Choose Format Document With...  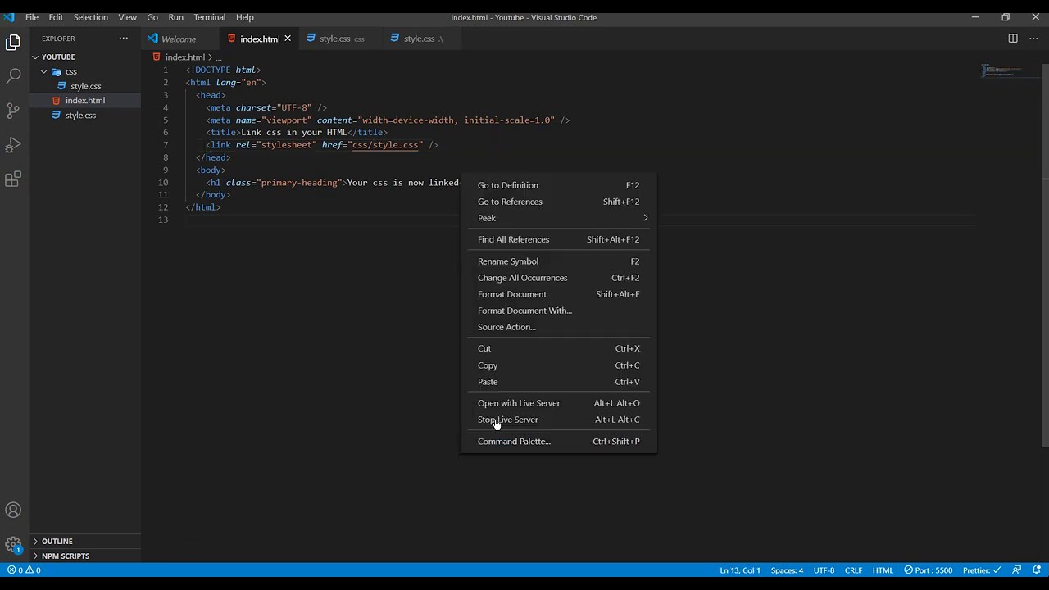558,311
